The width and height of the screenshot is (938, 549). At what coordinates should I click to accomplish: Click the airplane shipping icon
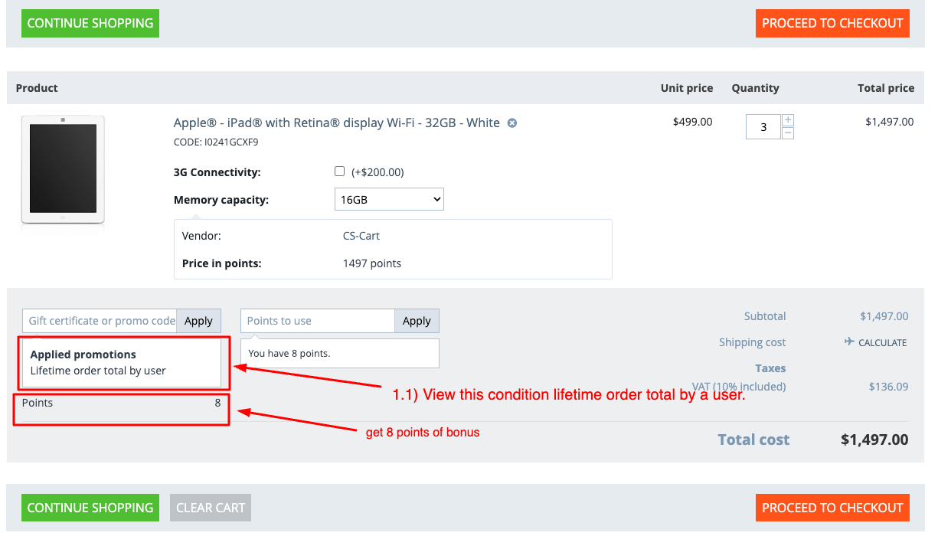[849, 341]
